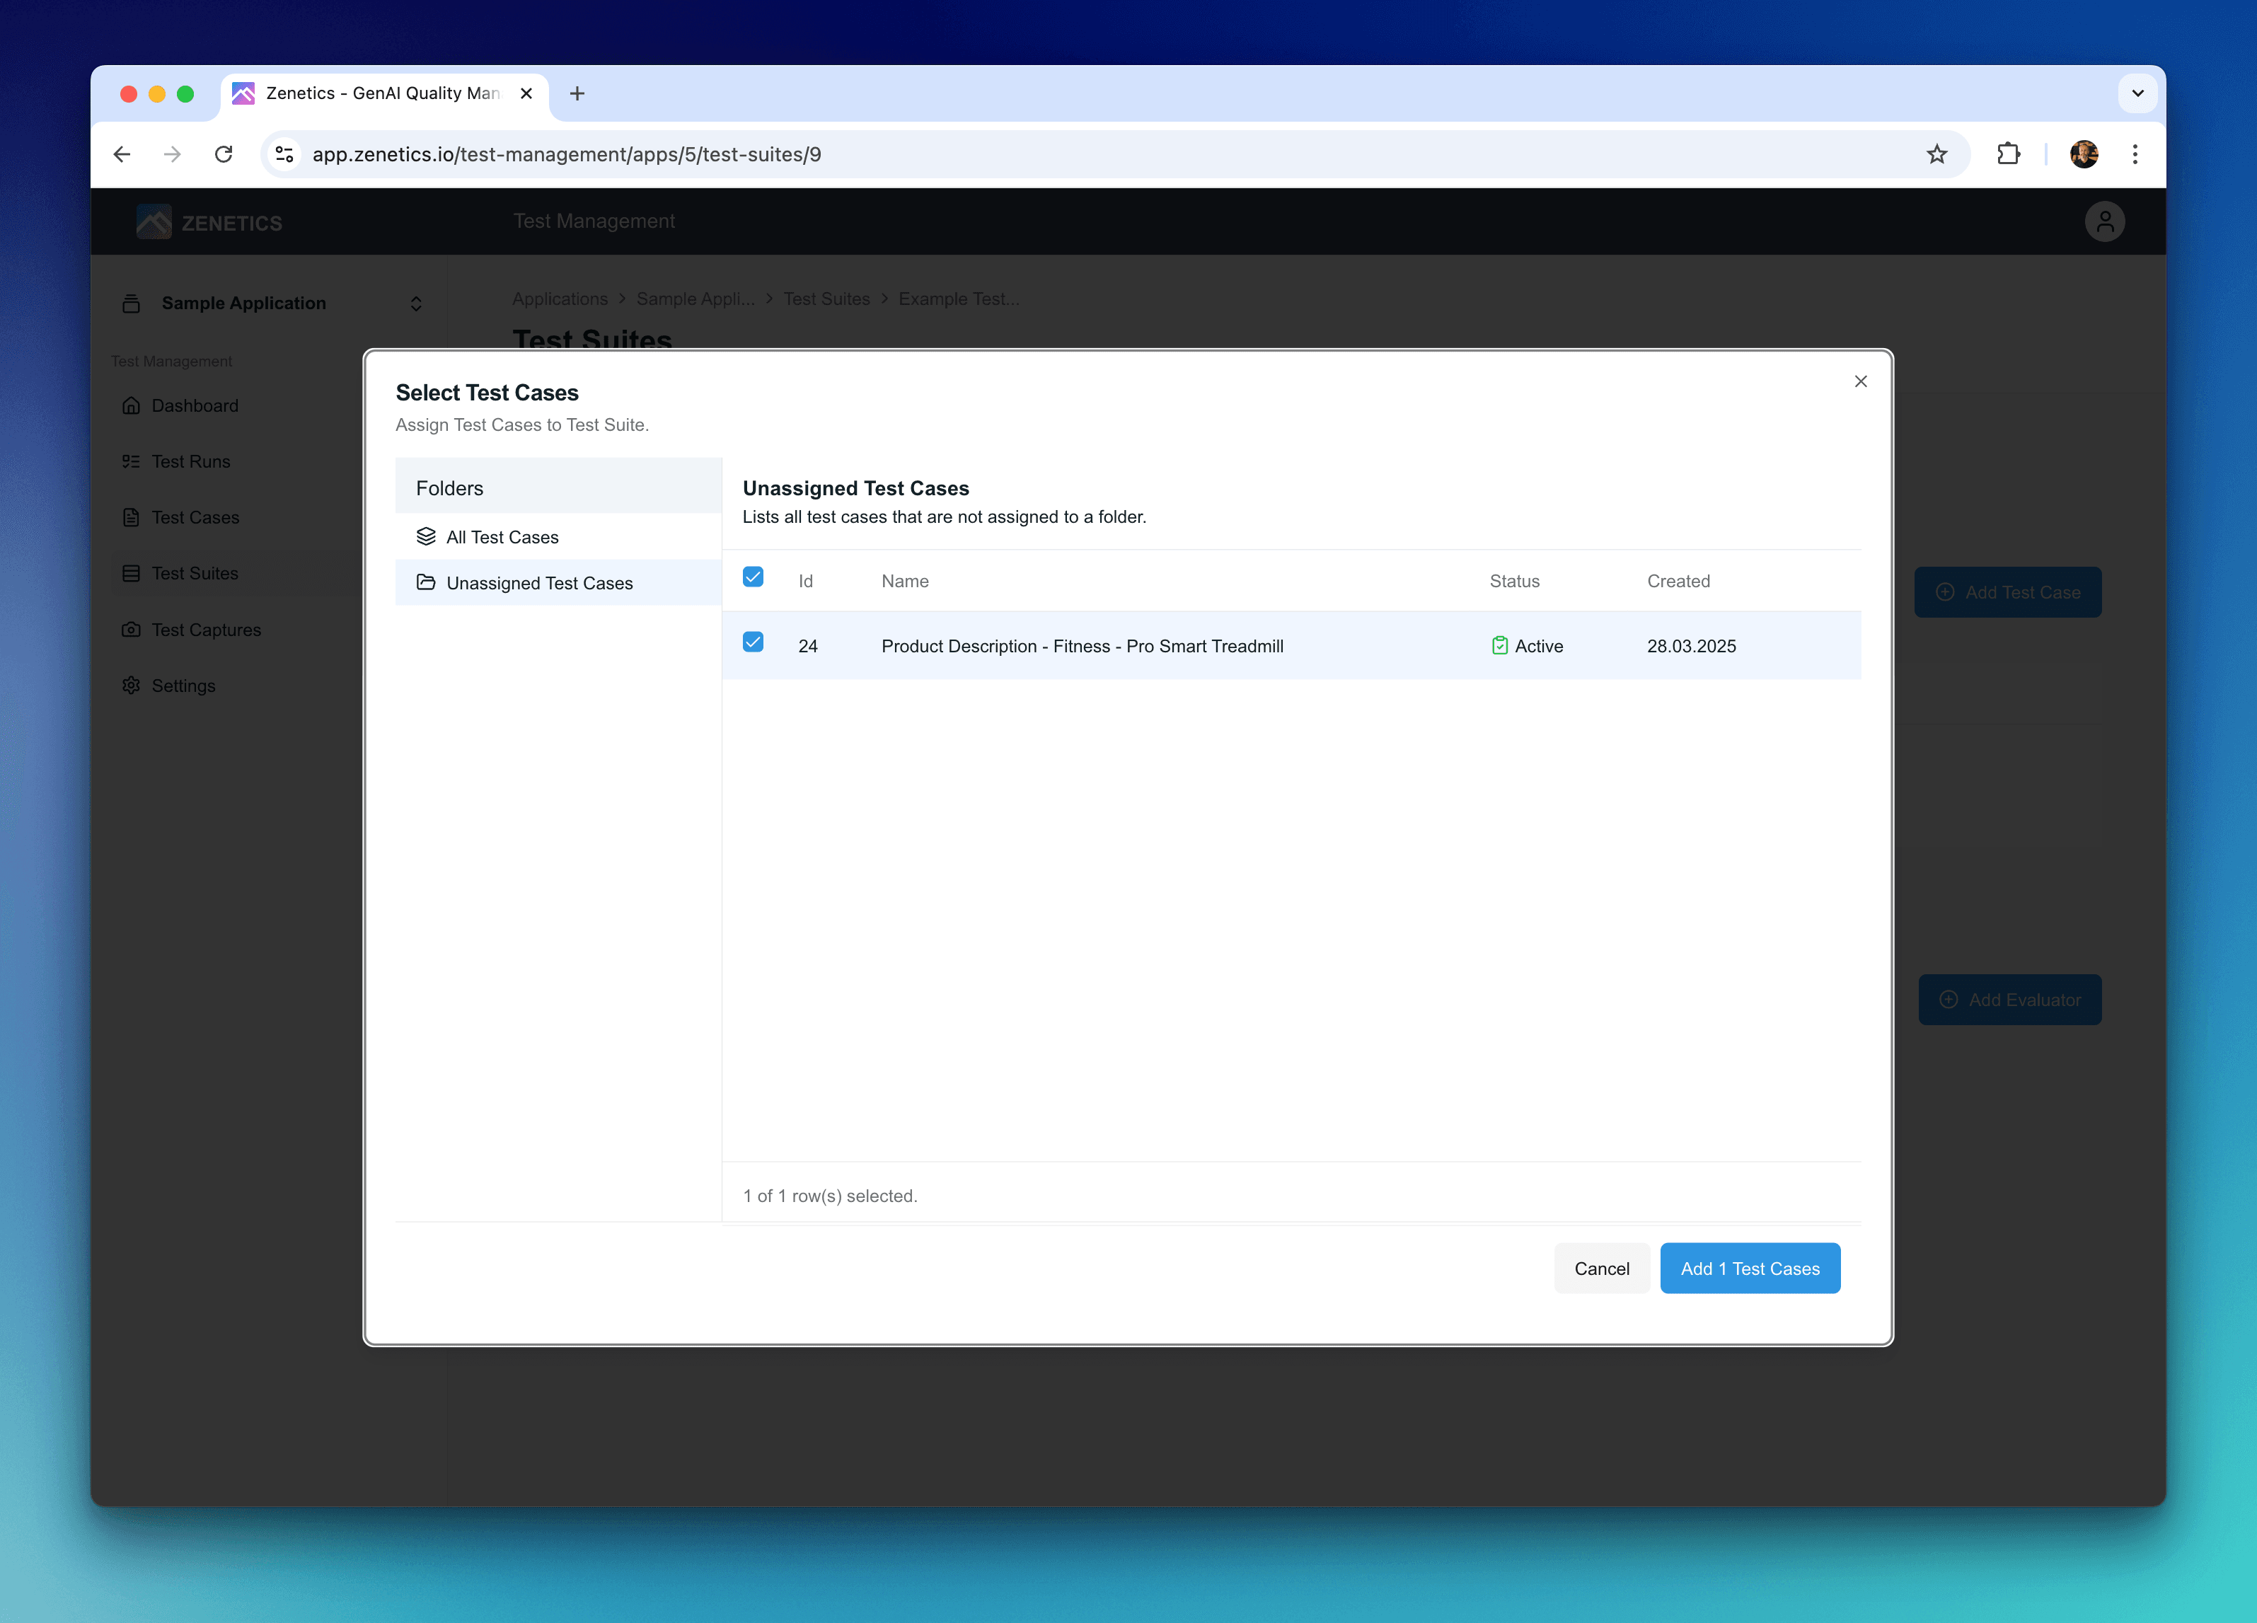Uncheck the select-all checkbox in the table header

click(x=754, y=577)
